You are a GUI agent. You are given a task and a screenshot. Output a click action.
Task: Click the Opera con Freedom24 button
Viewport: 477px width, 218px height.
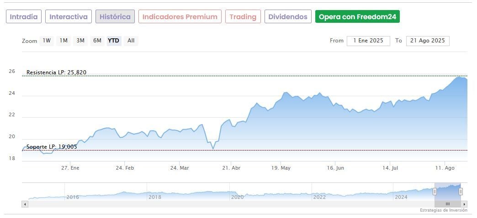click(358, 17)
